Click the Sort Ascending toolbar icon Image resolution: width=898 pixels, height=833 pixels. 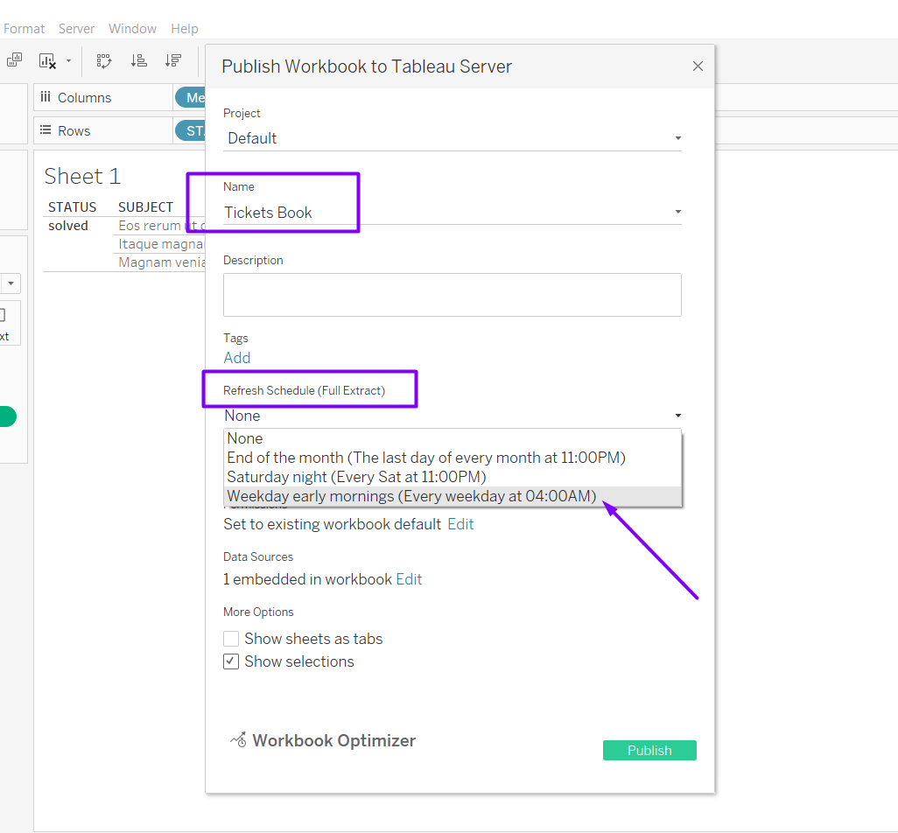coord(138,60)
